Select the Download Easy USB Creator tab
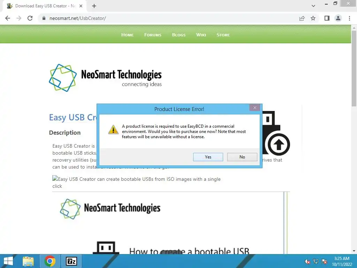The height and width of the screenshot is (268, 357). click(x=44, y=6)
